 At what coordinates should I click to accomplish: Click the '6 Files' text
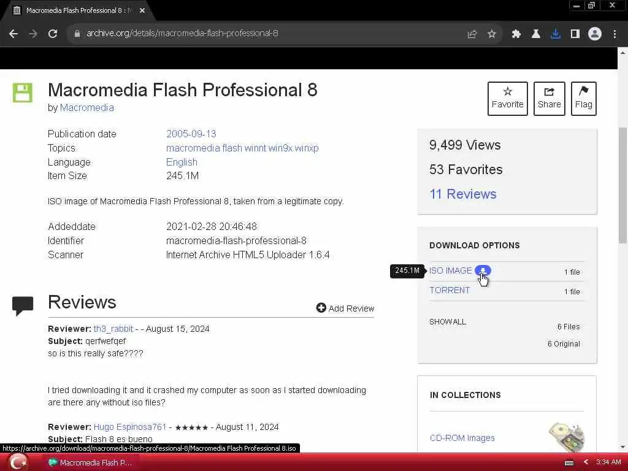pyautogui.click(x=569, y=327)
